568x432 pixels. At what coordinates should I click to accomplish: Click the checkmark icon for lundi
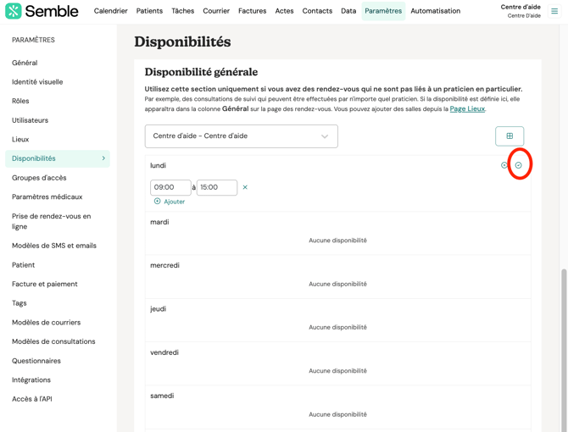click(x=519, y=165)
